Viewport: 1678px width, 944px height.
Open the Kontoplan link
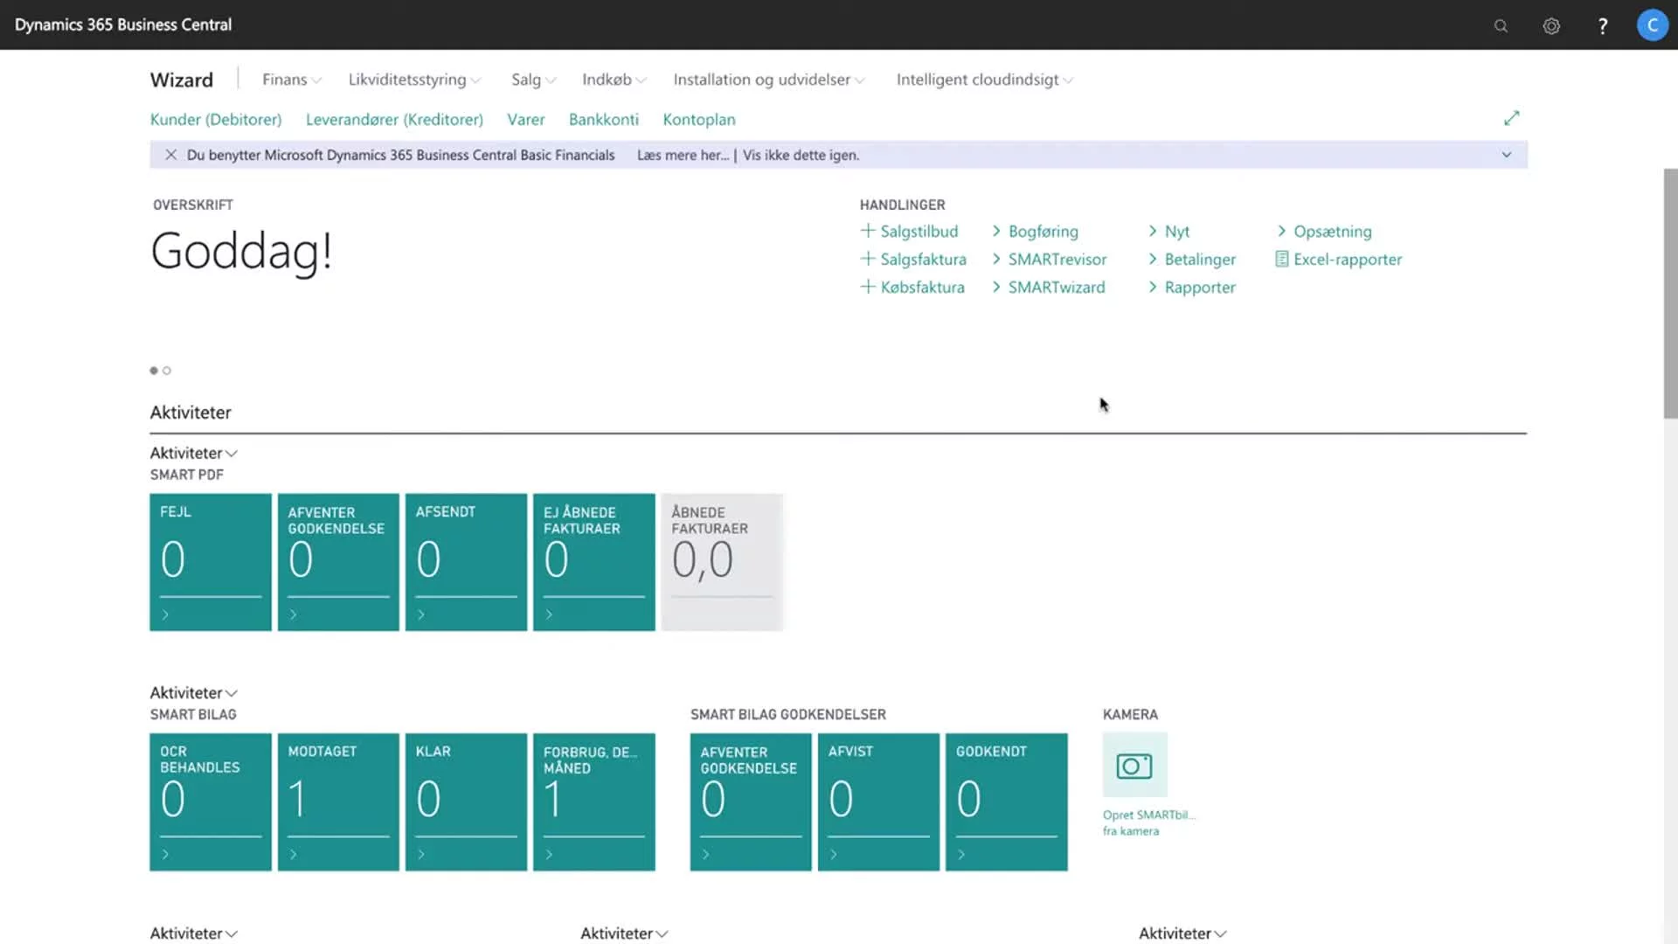699,120
